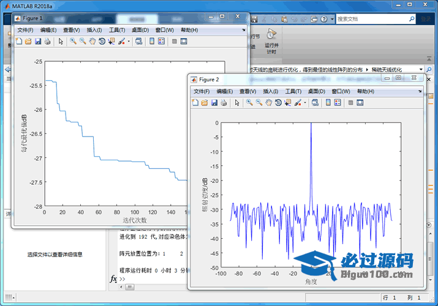The width and height of the screenshot is (438, 306).
Task: Click 运行并计时 Run and Time button
Action: coord(271,41)
